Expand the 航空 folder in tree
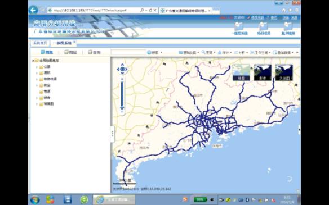The width and height of the screenshot is (329, 205). (x=37, y=85)
